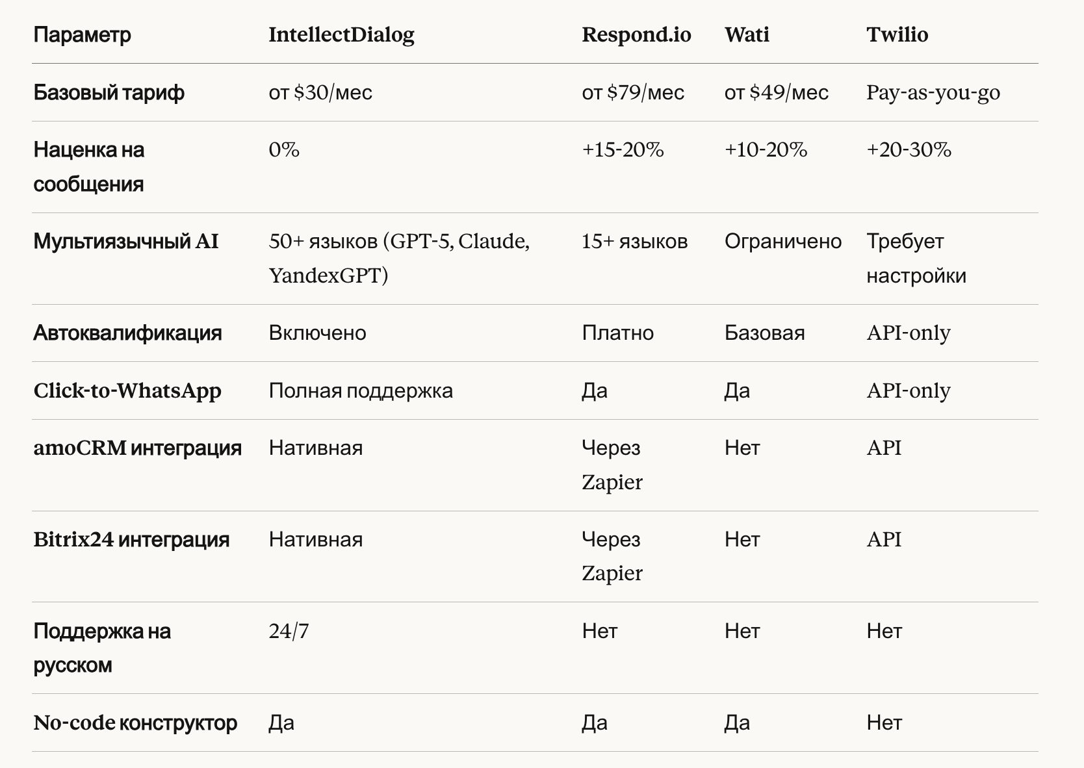Click the Respond.io column header
The height and width of the screenshot is (768, 1084).
coord(636,34)
